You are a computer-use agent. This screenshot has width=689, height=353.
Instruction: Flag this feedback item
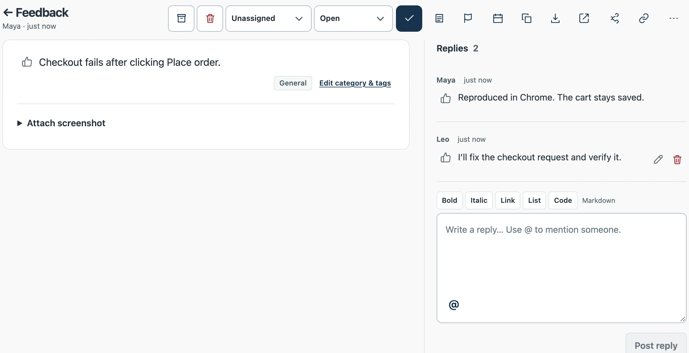(x=468, y=19)
